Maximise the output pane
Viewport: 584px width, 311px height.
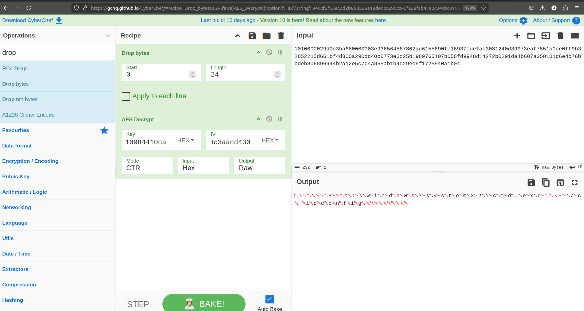pyautogui.click(x=575, y=182)
